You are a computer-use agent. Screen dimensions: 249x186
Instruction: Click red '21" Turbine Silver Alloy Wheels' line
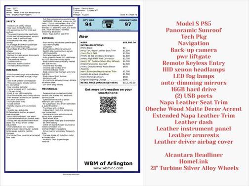click(x=194, y=168)
